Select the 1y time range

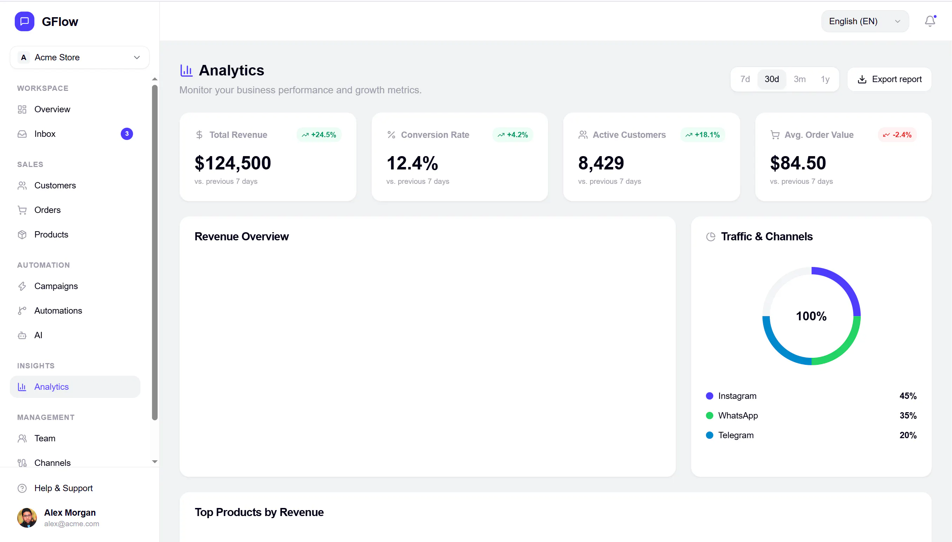click(825, 79)
